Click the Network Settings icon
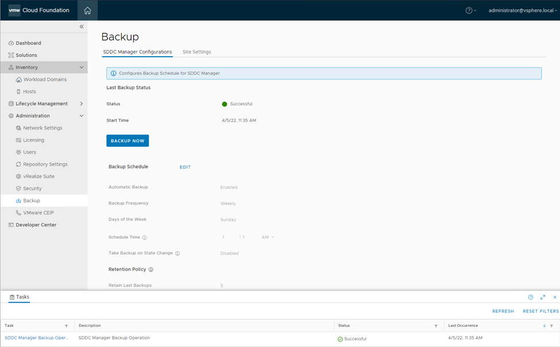 (18, 128)
